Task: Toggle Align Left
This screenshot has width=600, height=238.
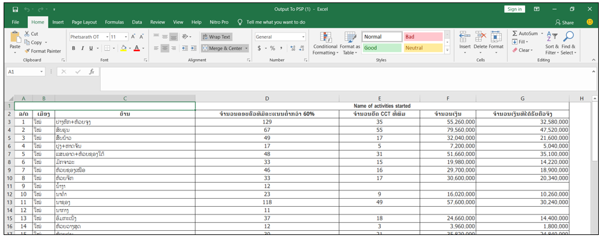Action: [156, 48]
